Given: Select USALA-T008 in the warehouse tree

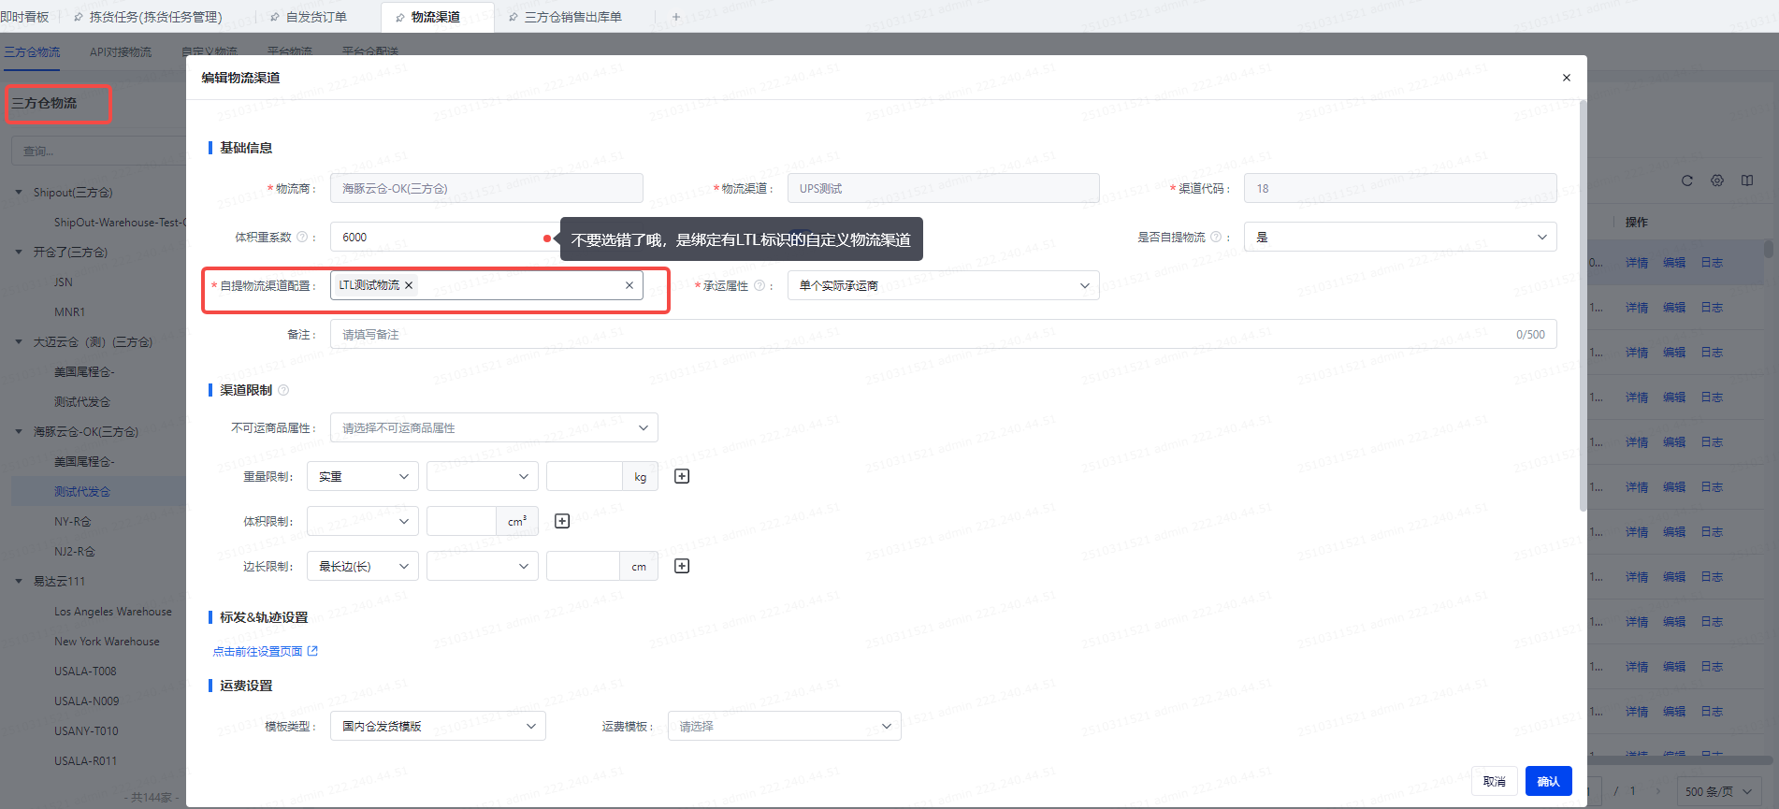Looking at the screenshot, I should pyautogui.click(x=85, y=671).
